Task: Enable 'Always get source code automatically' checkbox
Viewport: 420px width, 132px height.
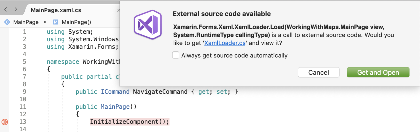Action: [176, 55]
